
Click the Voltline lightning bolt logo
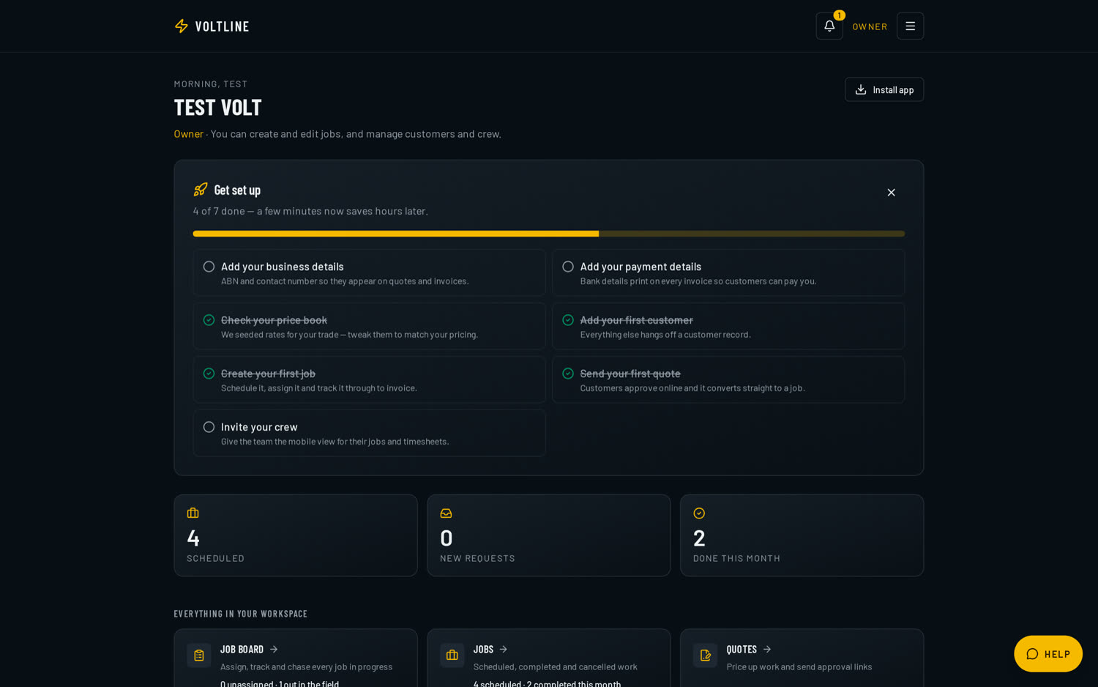(x=182, y=26)
